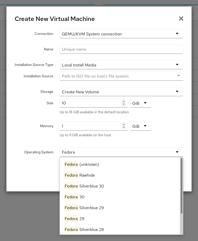
Task: Expand the Installation Source Type dropdown
Action: (121, 65)
